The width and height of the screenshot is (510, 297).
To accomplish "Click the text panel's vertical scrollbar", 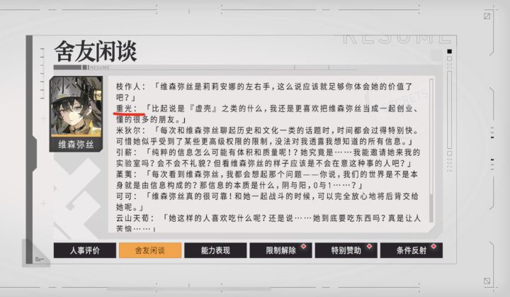I will 431,150.
